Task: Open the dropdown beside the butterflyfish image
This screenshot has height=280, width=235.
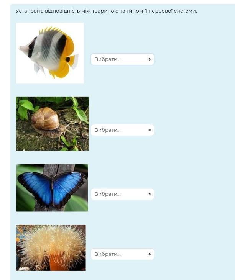Action: tap(122, 59)
